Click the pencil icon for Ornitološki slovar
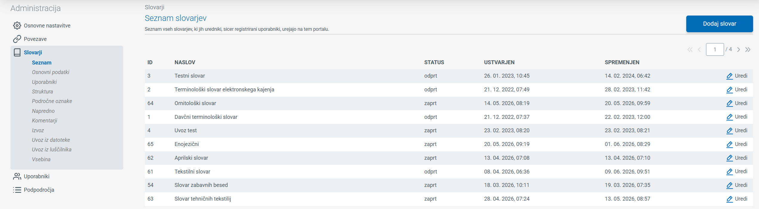This screenshot has width=759, height=209. click(x=729, y=104)
